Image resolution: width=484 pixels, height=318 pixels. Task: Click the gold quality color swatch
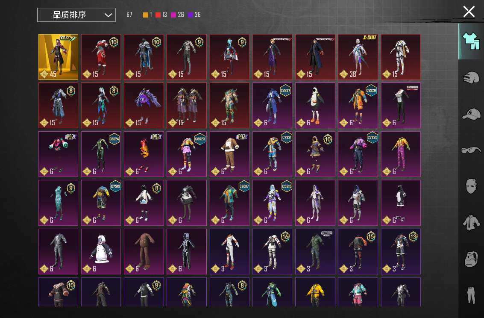(x=146, y=15)
